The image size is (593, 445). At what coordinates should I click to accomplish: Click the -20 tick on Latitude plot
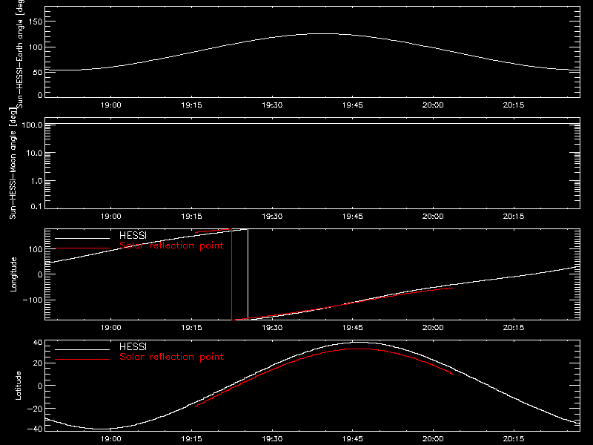pyautogui.click(x=35, y=409)
